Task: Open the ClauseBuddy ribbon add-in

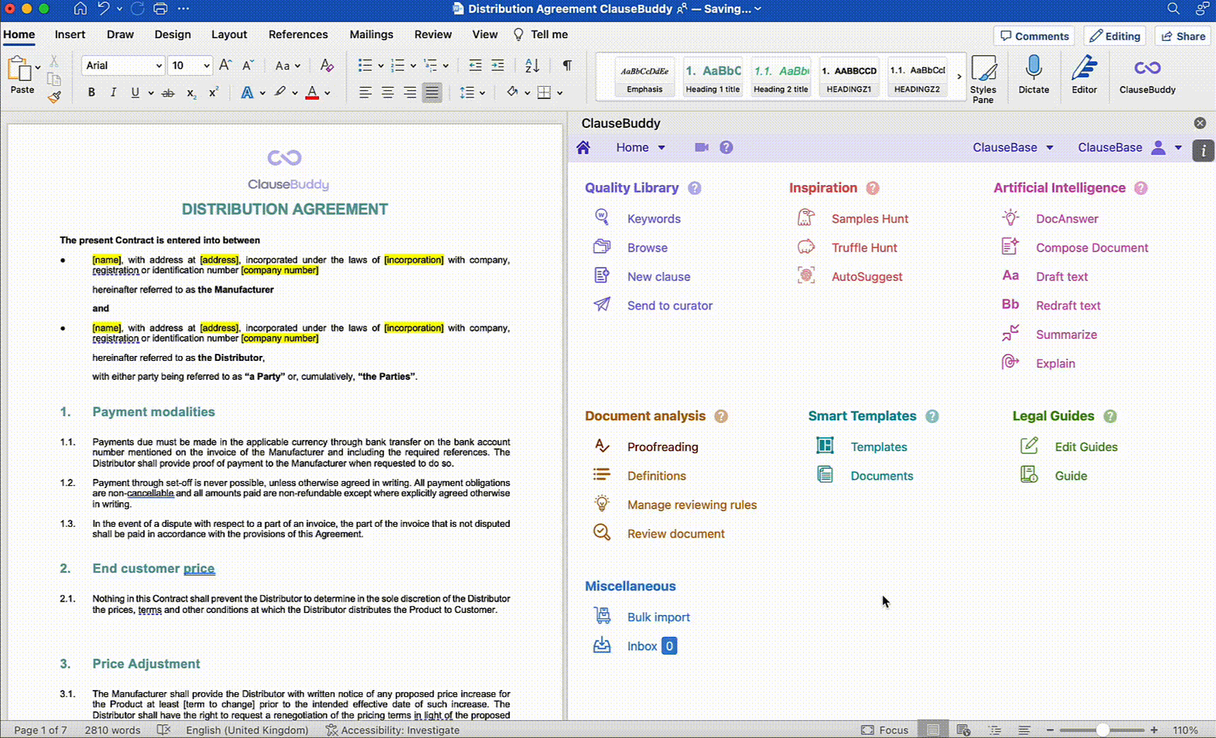Action: (x=1147, y=76)
